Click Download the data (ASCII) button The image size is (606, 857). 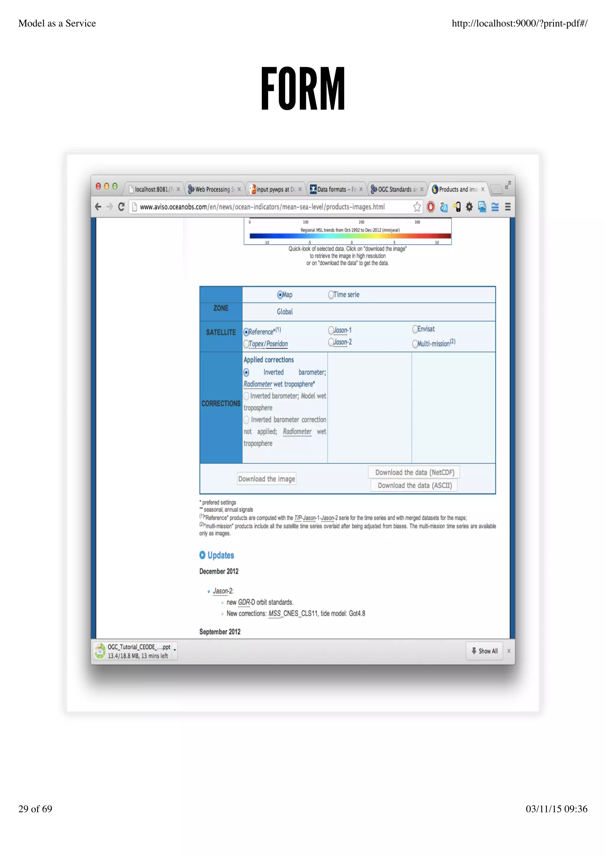[415, 486]
